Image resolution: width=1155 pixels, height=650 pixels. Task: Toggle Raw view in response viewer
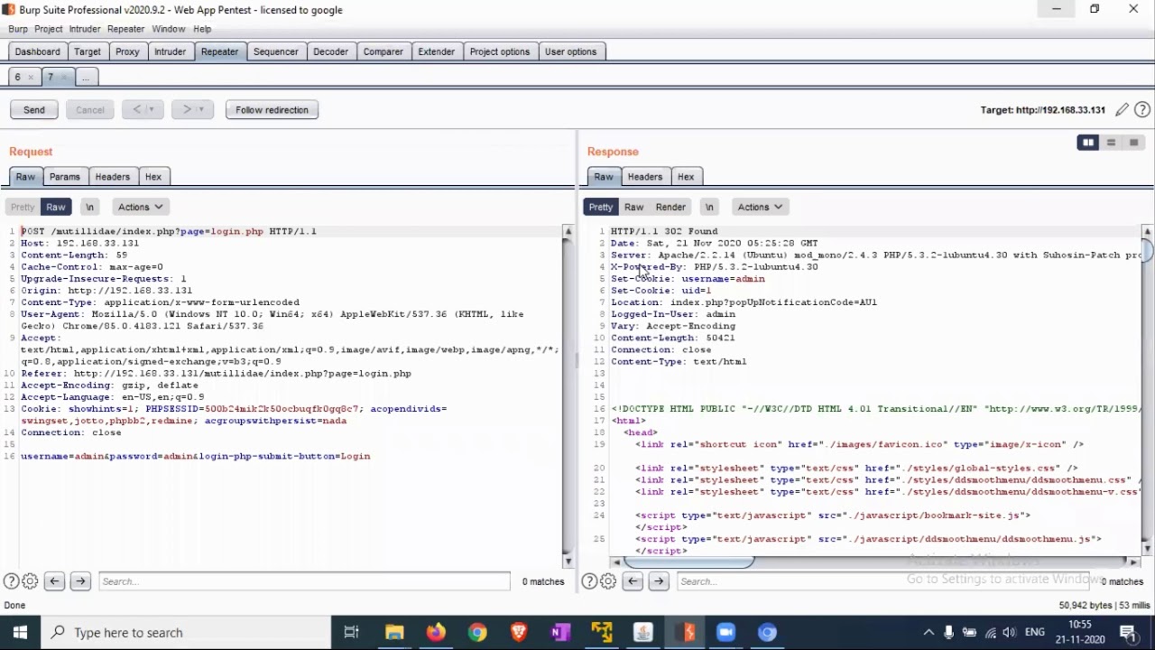634,208
